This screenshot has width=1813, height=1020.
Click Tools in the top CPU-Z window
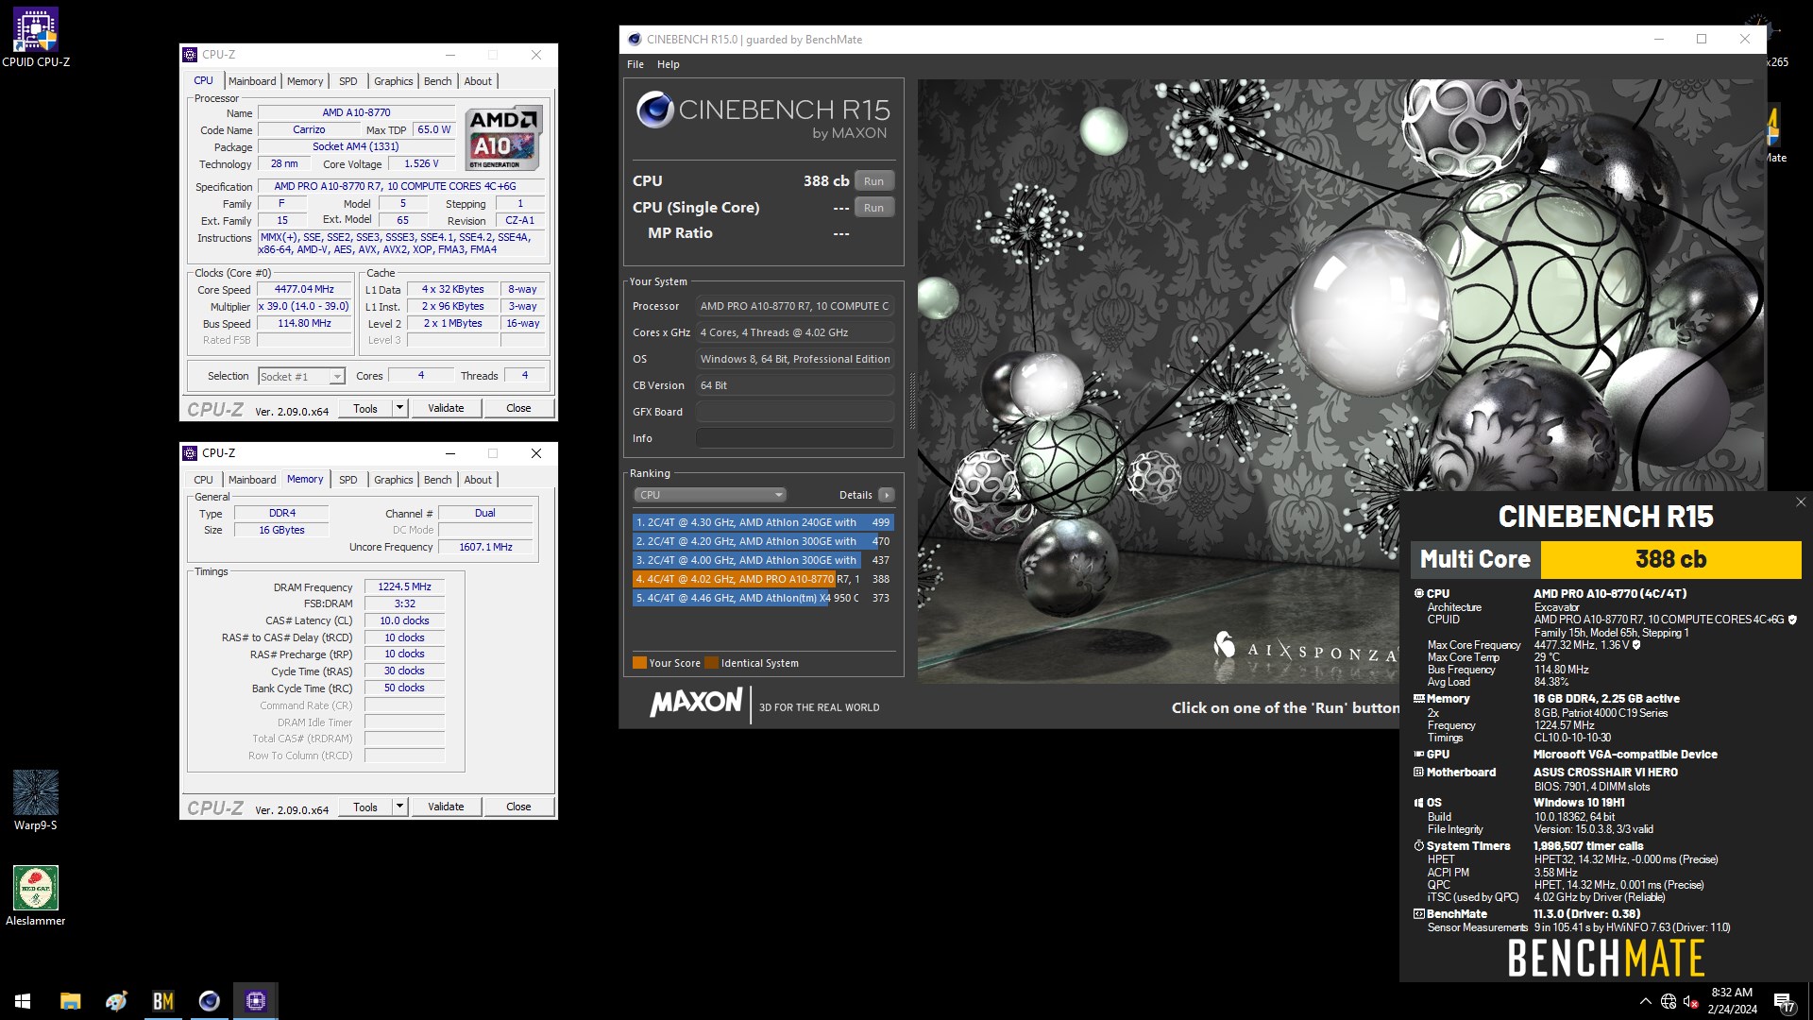(365, 408)
